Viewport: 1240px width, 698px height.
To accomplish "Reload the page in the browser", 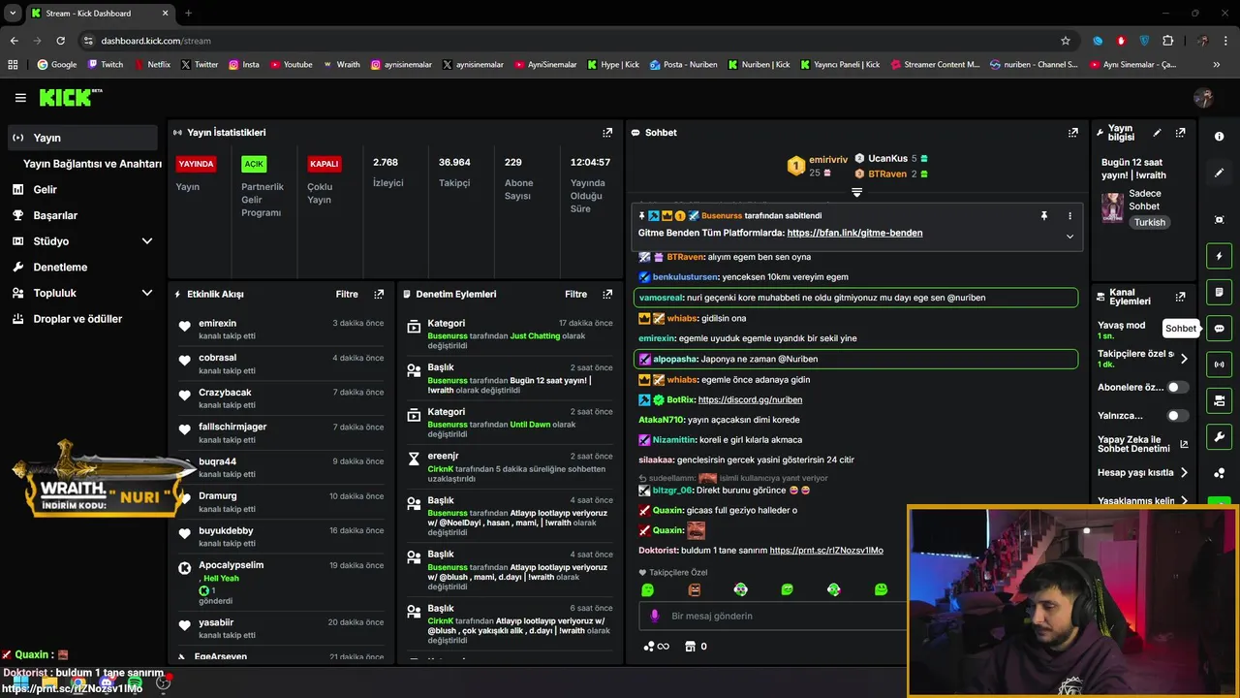I will (x=60, y=41).
